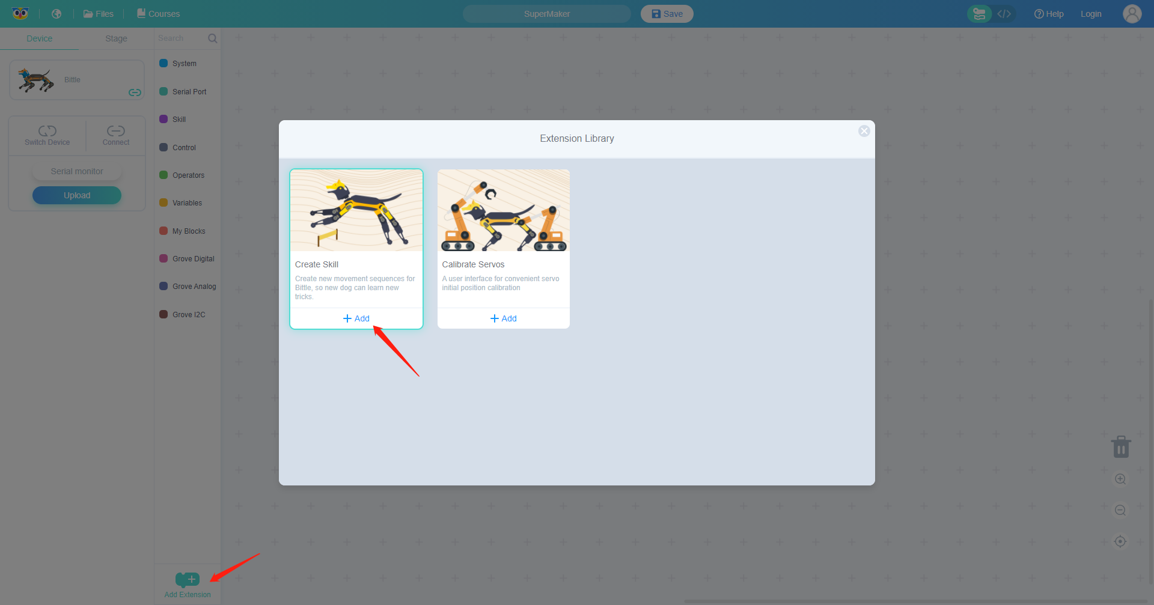Open the language globe icon

click(x=56, y=14)
